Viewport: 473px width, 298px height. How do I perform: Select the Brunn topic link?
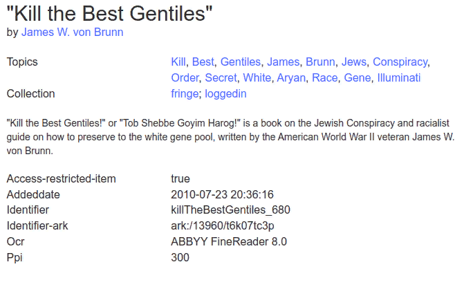pyautogui.click(x=320, y=62)
